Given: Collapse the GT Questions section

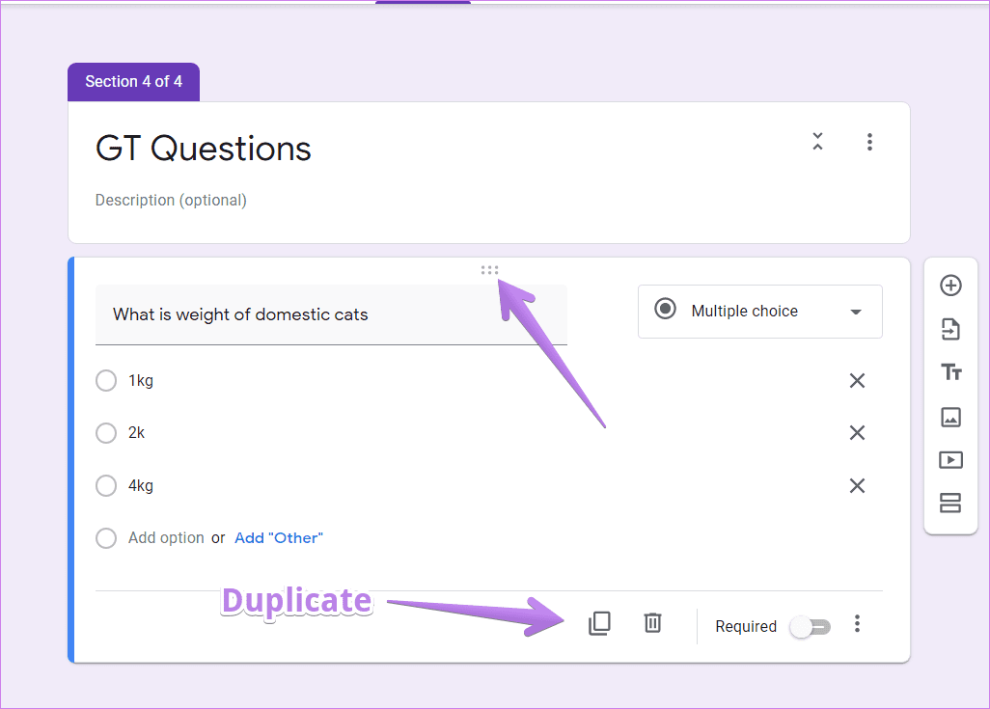Looking at the screenshot, I should click(817, 142).
